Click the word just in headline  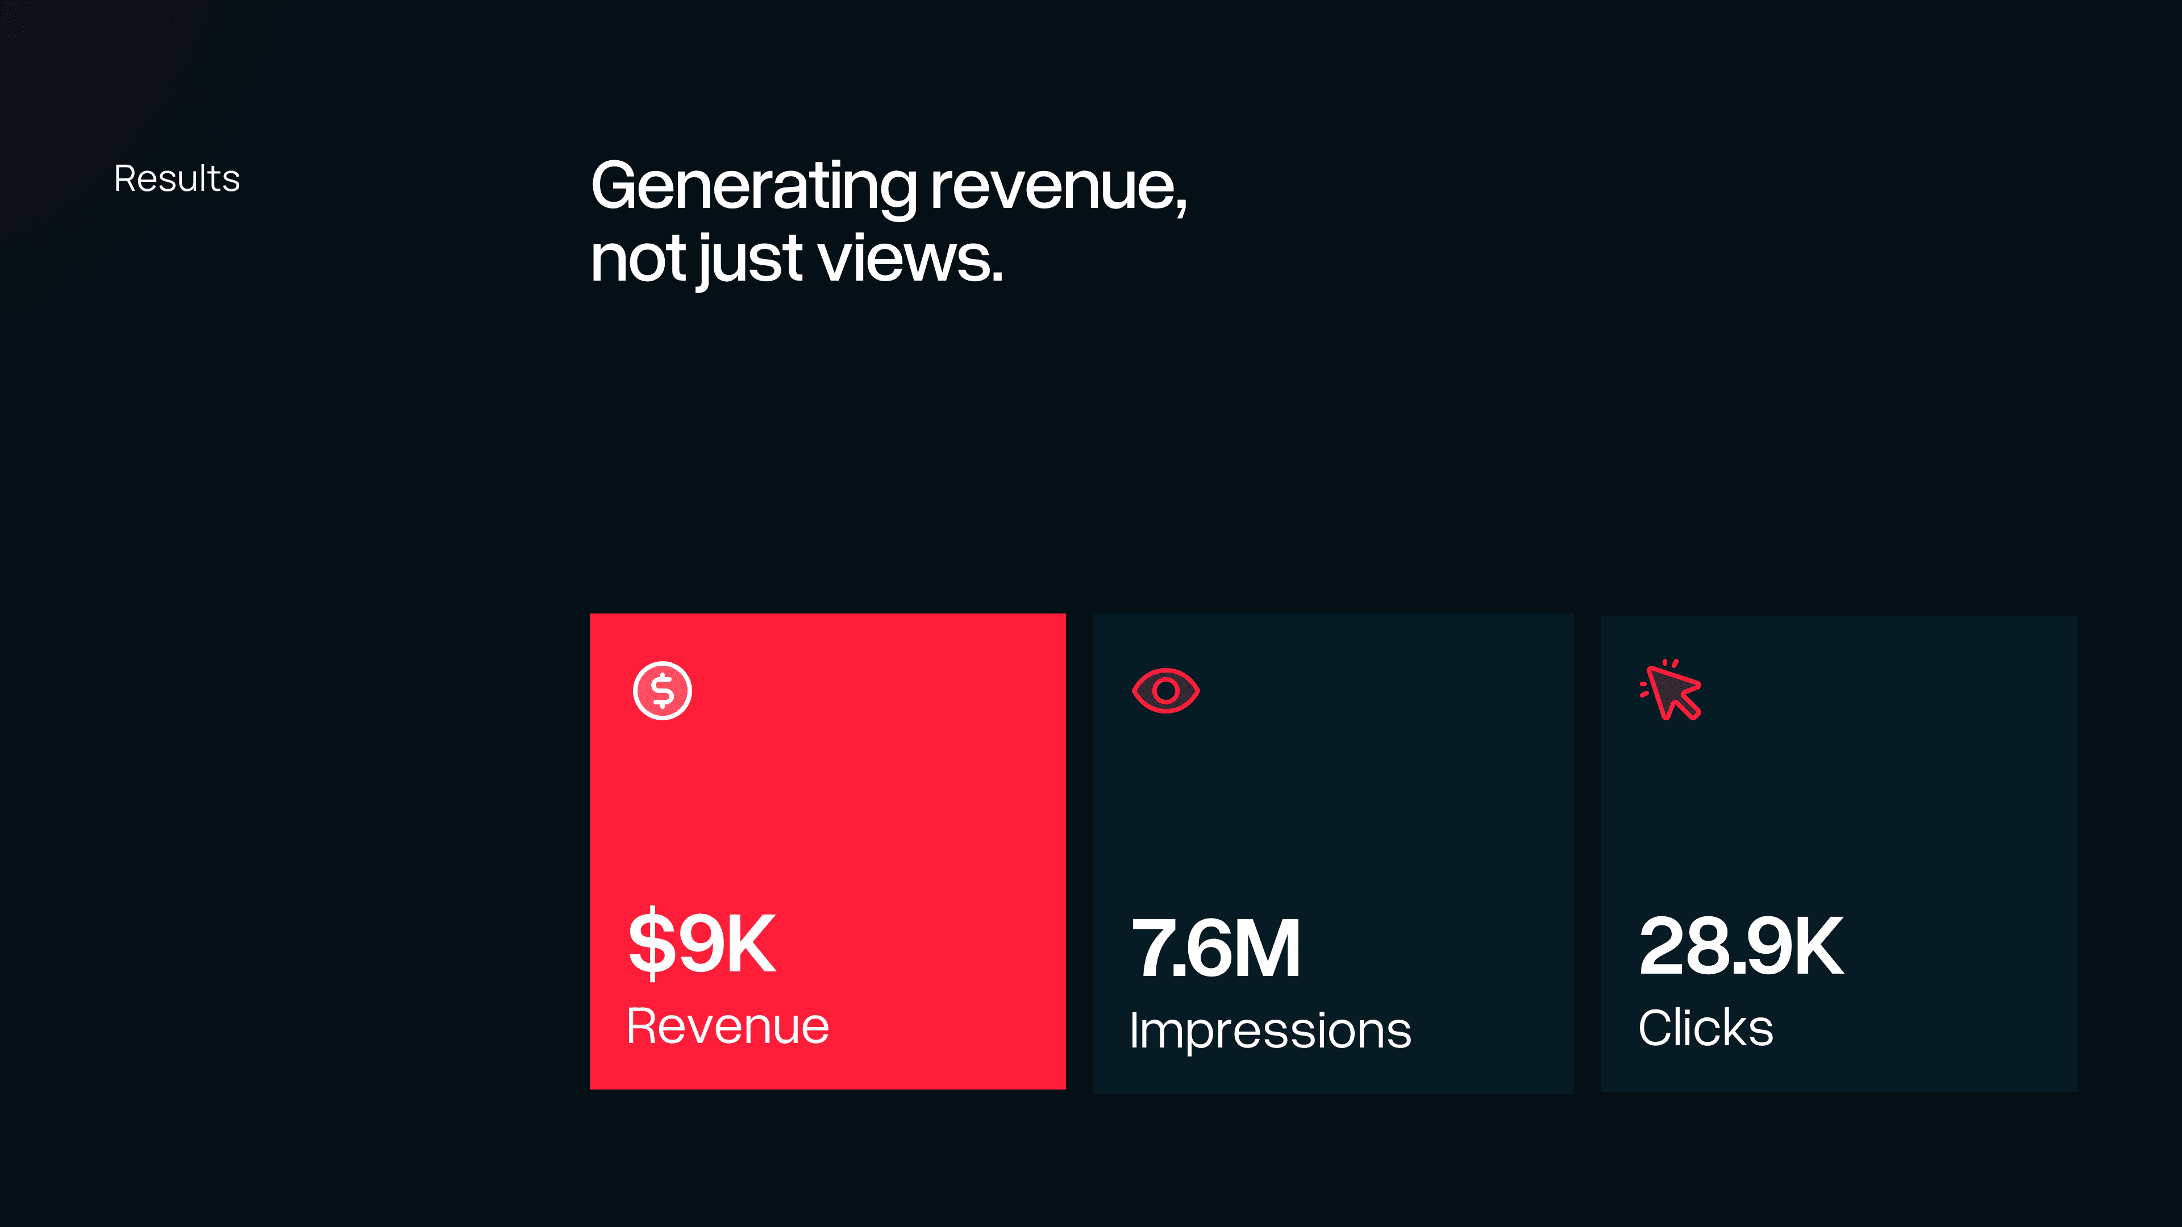coord(749,260)
